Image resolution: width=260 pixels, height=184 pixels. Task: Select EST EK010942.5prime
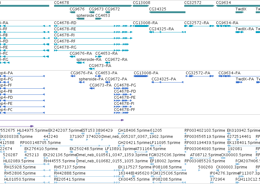229,134
